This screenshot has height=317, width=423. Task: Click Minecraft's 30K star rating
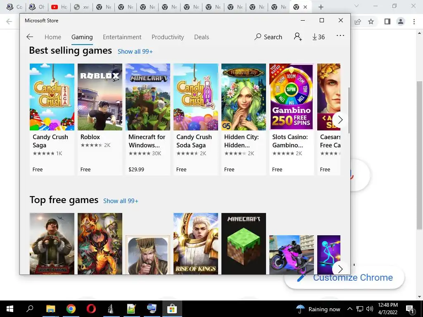click(x=145, y=154)
